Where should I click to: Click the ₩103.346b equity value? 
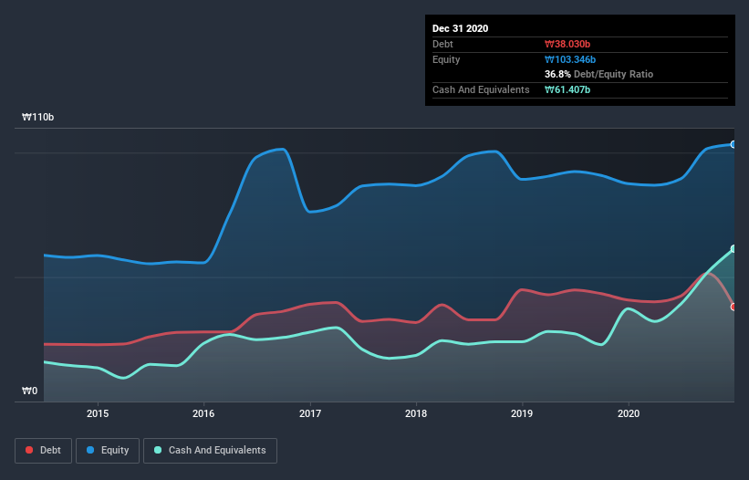pos(570,59)
